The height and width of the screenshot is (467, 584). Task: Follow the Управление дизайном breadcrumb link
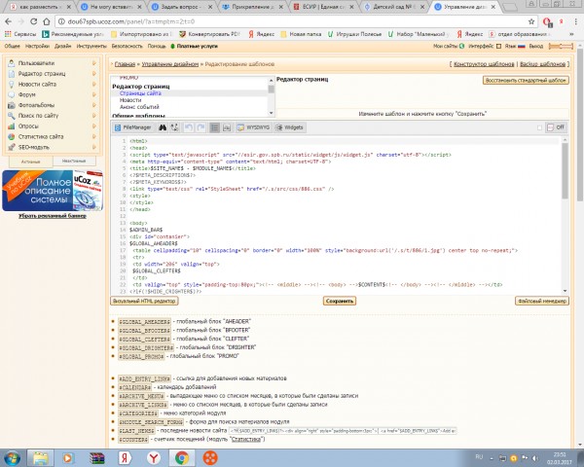point(170,64)
